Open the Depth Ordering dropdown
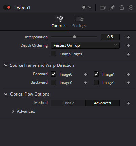Viewport: 136px width, 146px height. pyautogui.click(x=85, y=45)
